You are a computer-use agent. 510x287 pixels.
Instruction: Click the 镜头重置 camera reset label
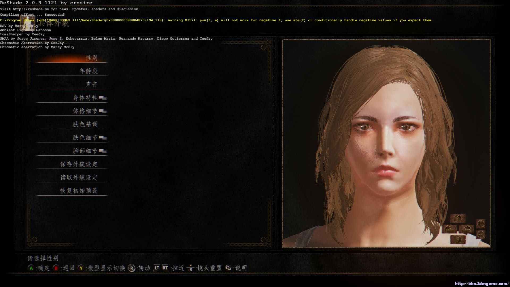point(209,268)
